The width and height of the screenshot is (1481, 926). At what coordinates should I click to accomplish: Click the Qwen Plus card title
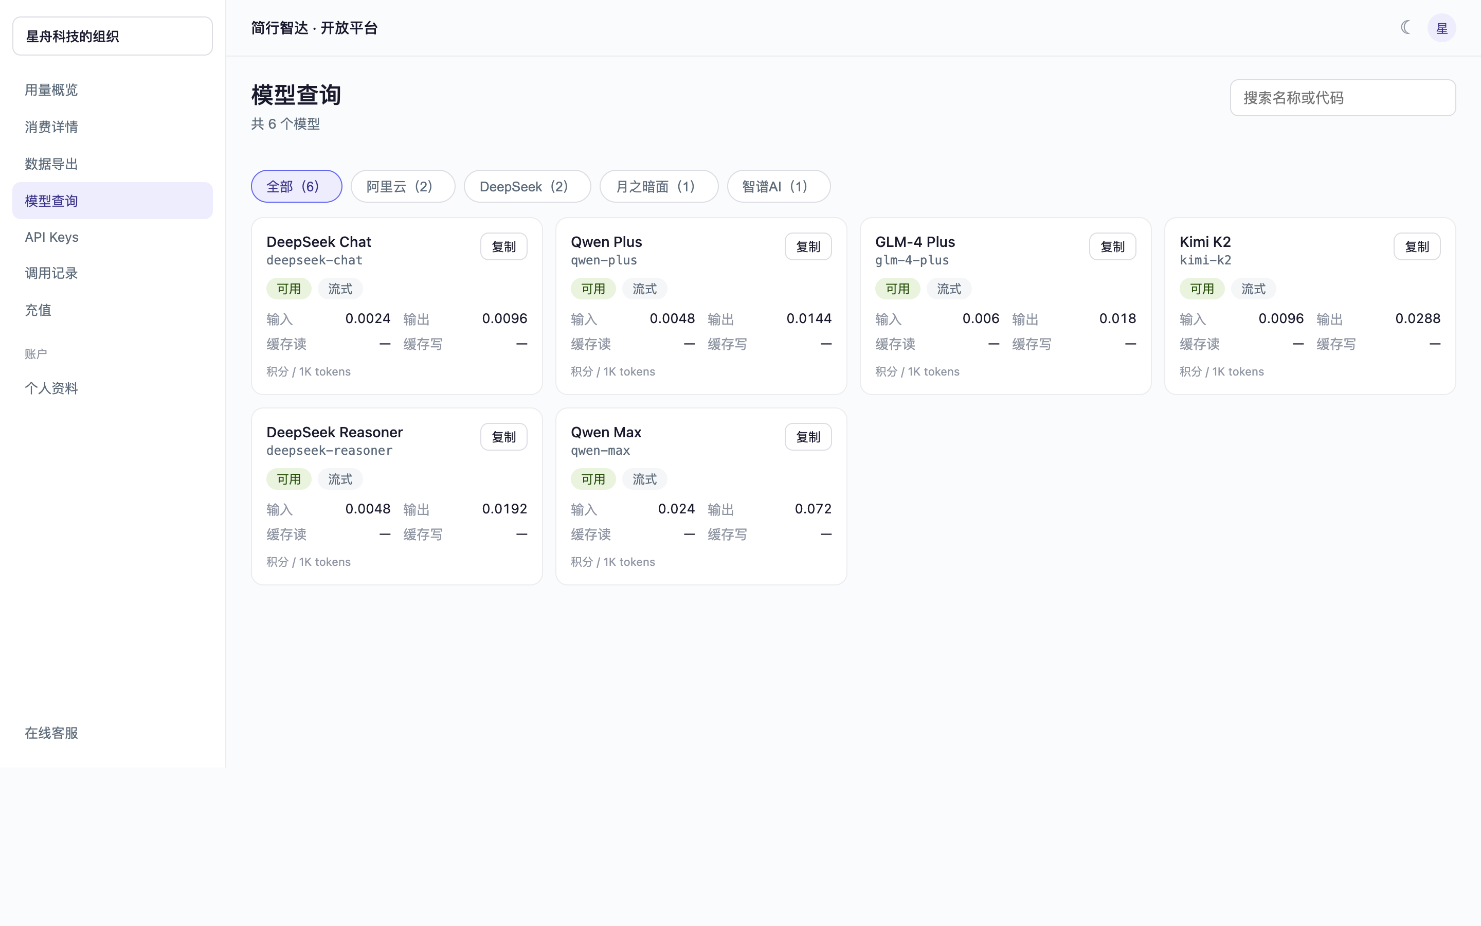tap(606, 242)
